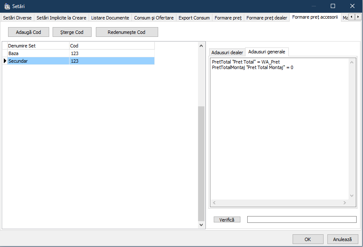Open the Export Consum tab

[194, 18]
